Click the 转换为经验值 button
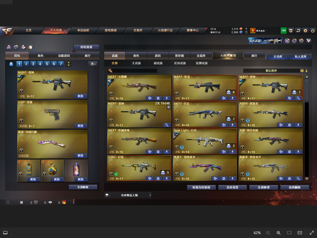 tap(201, 187)
